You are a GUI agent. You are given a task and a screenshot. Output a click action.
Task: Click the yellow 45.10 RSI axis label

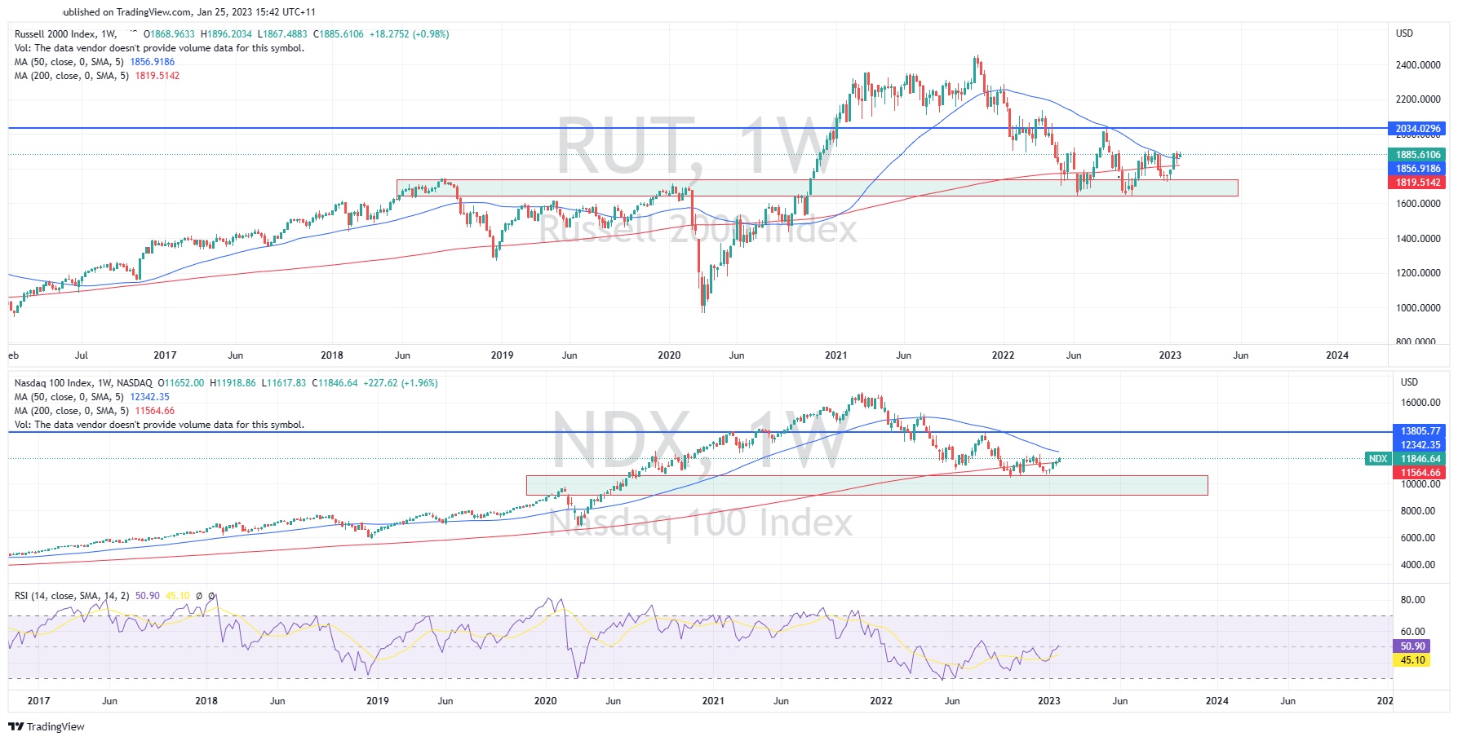(1413, 660)
